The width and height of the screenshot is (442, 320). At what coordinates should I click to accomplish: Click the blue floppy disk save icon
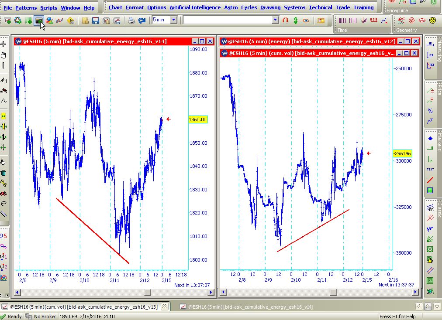tap(96, 20)
